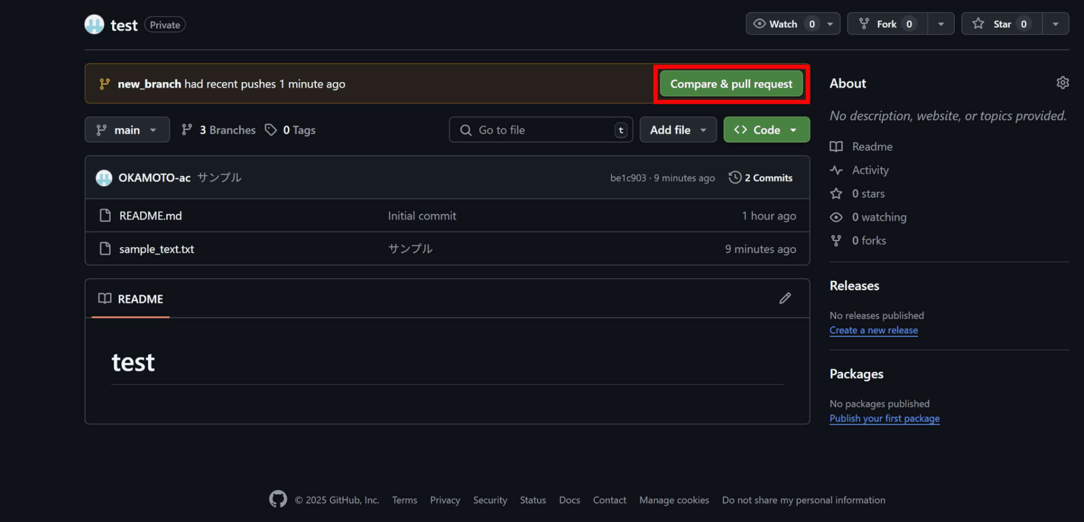Open the README.md file
This screenshot has height=522, width=1084.
coord(150,216)
